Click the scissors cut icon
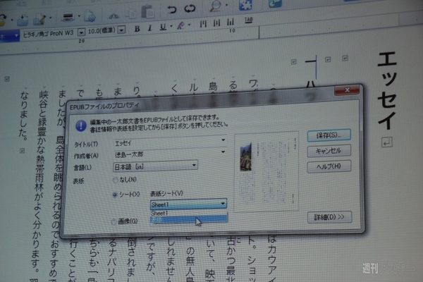Viewport: 423px width, 282px height. point(114,16)
